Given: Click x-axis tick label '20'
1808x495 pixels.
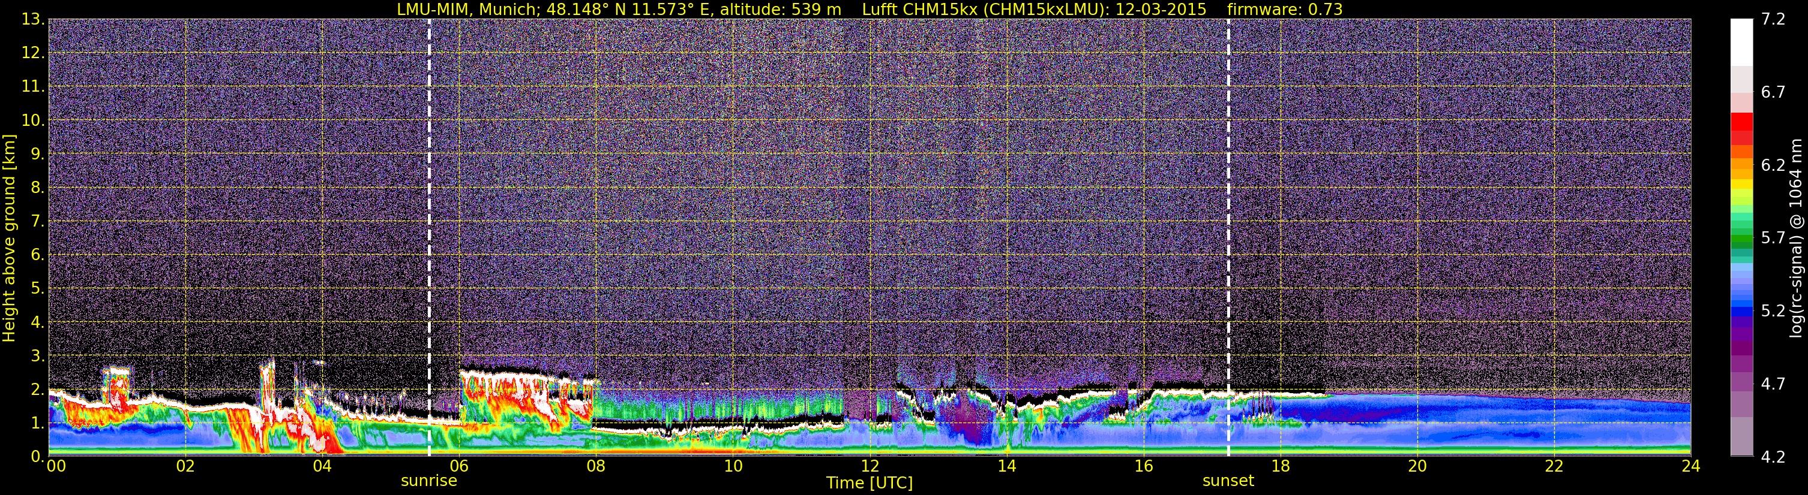Looking at the screenshot, I should pyautogui.click(x=1417, y=466).
